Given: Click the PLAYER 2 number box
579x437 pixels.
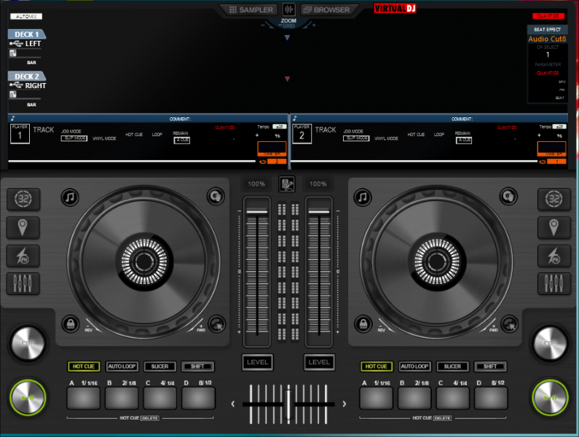Looking at the screenshot, I should (x=302, y=134).
